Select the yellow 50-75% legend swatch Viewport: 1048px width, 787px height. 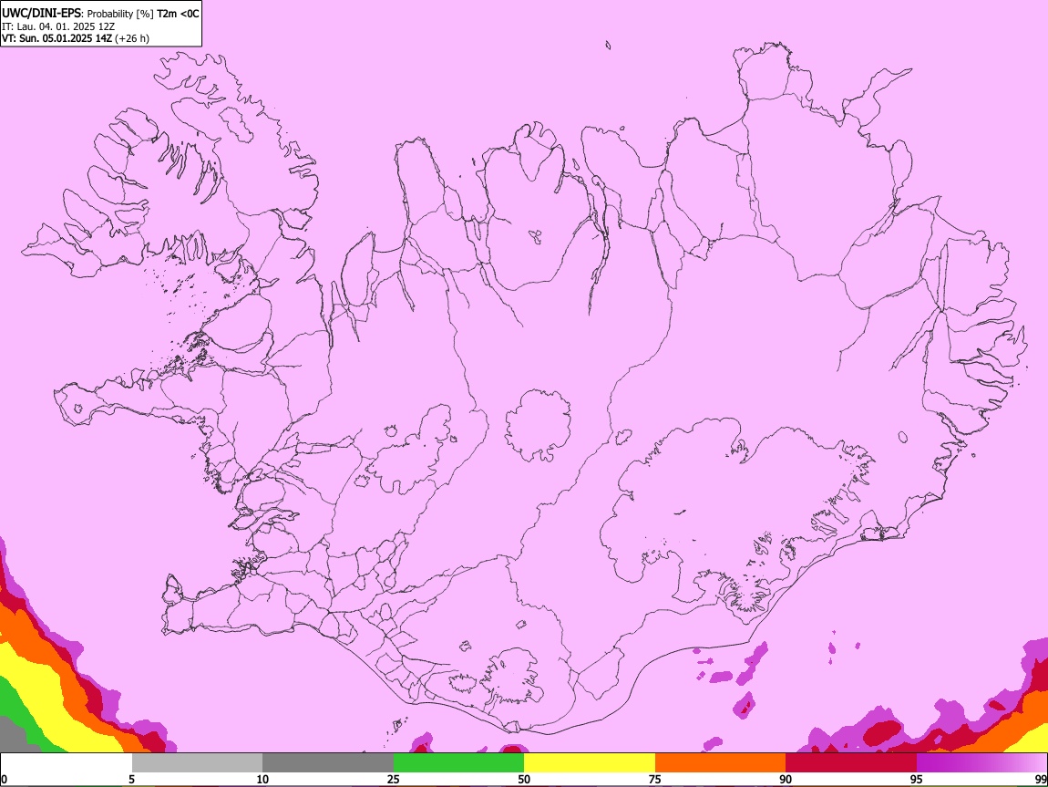590,763
